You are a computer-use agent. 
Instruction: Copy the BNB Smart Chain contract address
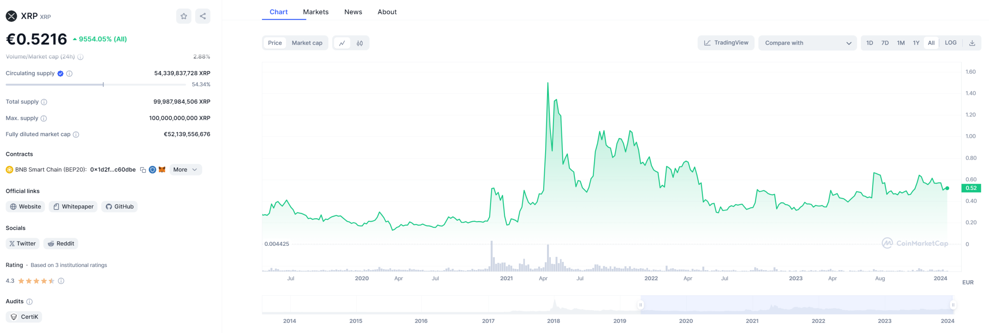click(x=143, y=170)
